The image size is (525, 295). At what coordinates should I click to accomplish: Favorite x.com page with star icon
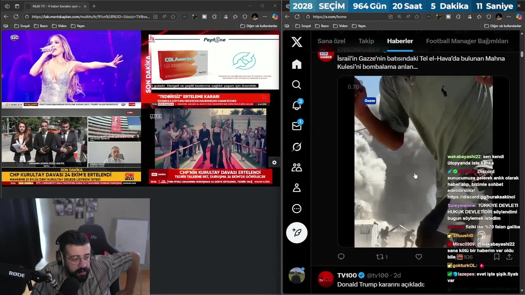417,16
